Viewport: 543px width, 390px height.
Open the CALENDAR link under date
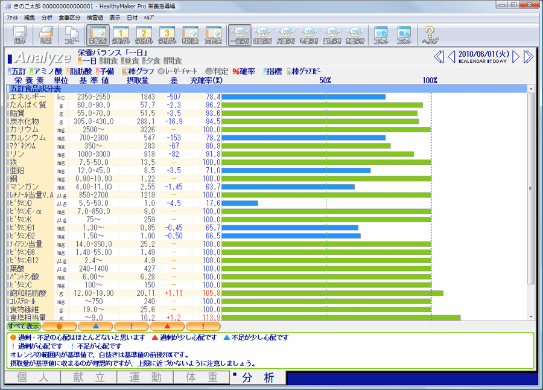[472, 62]
